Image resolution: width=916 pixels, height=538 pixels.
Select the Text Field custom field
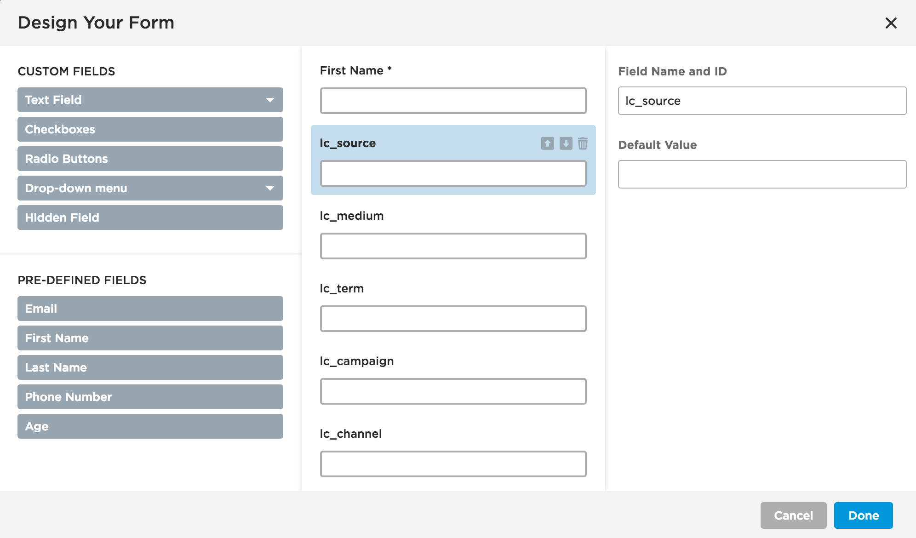tap(150, 100)
